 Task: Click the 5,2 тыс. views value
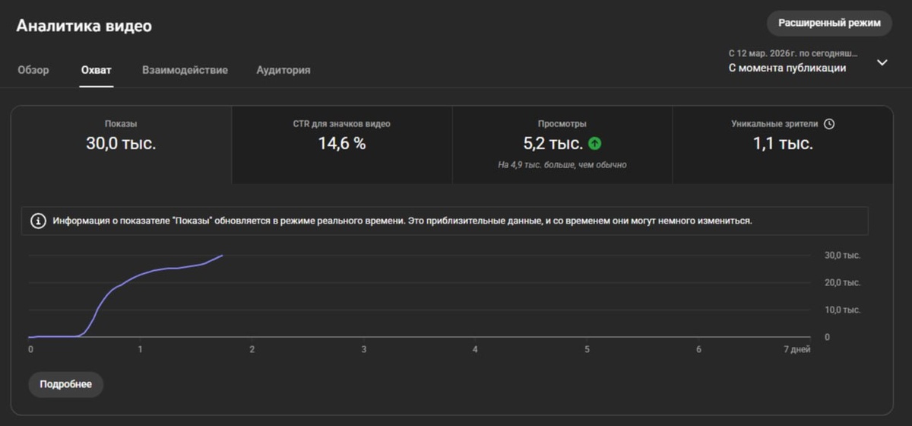[x=553, y=143]
